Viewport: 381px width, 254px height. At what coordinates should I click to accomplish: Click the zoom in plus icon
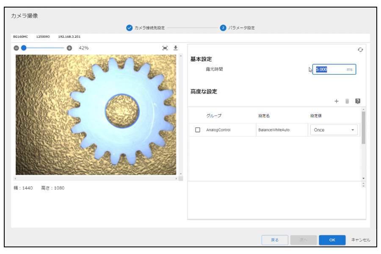click(69, 48)
